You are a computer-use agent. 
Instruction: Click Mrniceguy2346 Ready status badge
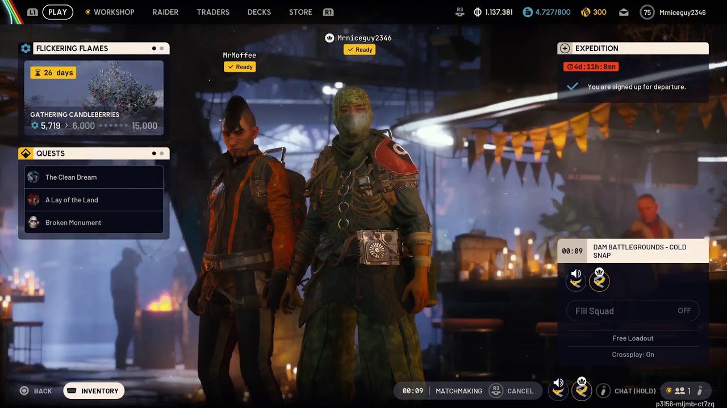tap(359, 50)
